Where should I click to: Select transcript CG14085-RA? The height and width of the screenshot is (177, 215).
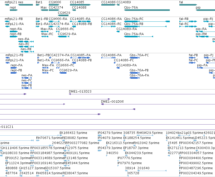click(x=80, y=19)
